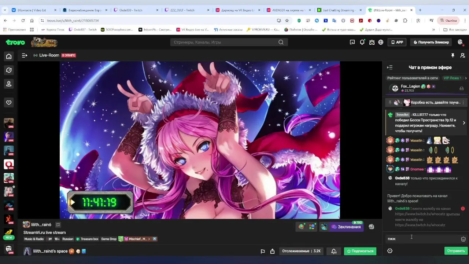Collapse the left channel list menu icon
The width and height of the screenshot is (469, 264).
pyautogui.click(x=25, y=55)
